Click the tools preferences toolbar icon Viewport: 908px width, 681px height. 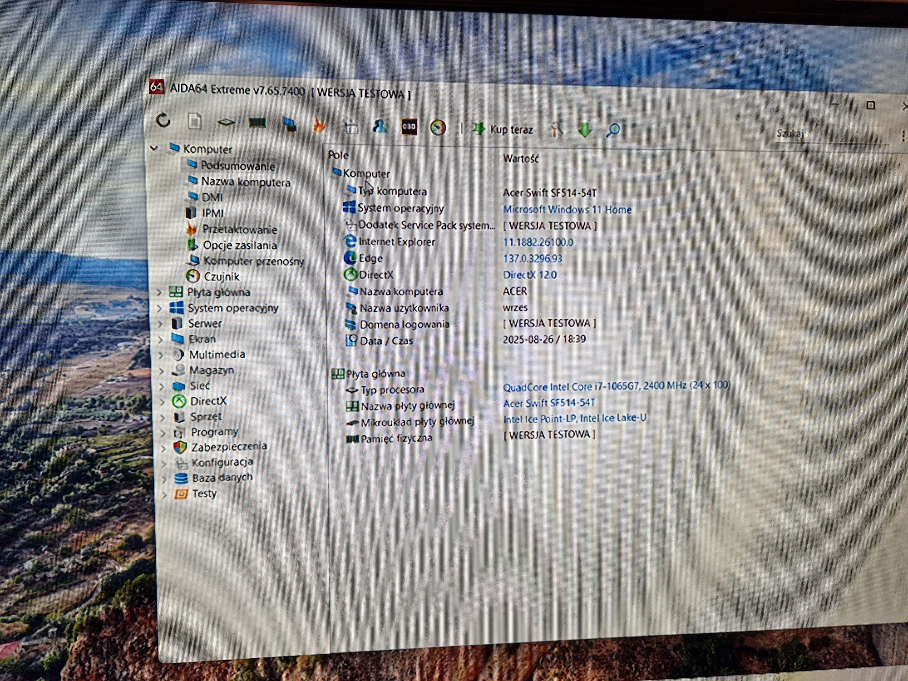pos(557,130)
